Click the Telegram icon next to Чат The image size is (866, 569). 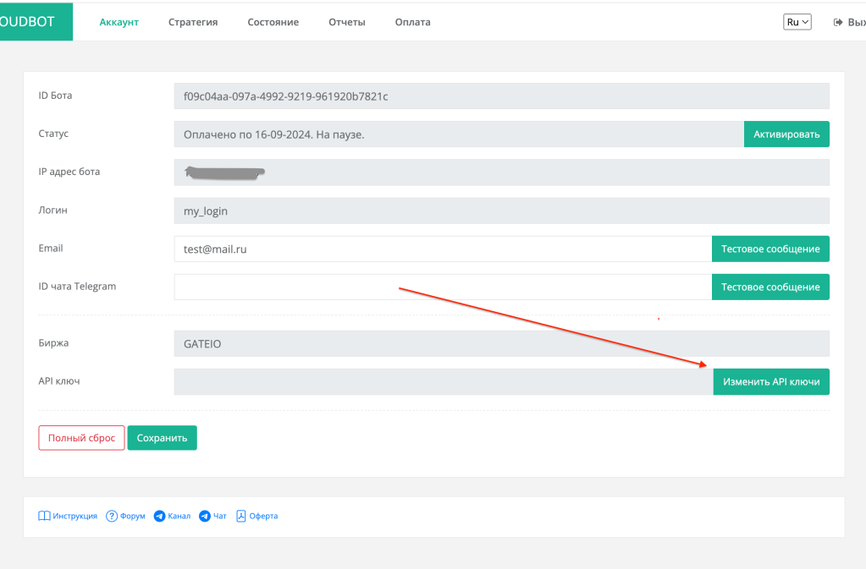coord(204,516)
